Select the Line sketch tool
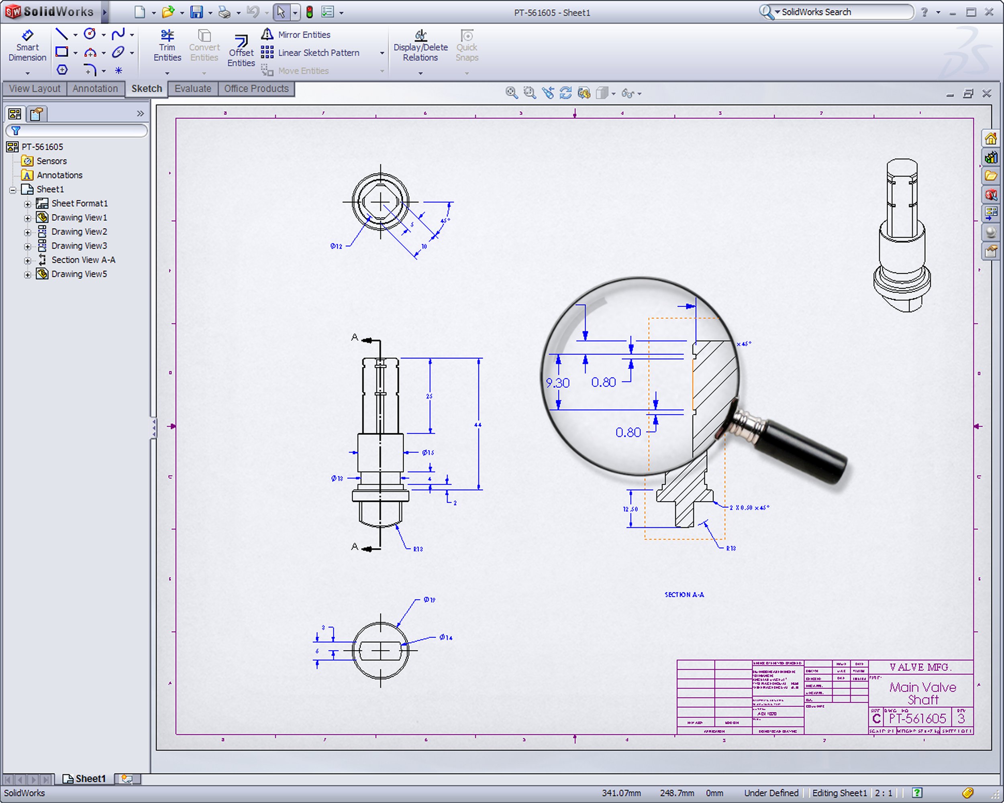Viewport: 1004px width, 803px height. tap(61, 33)
